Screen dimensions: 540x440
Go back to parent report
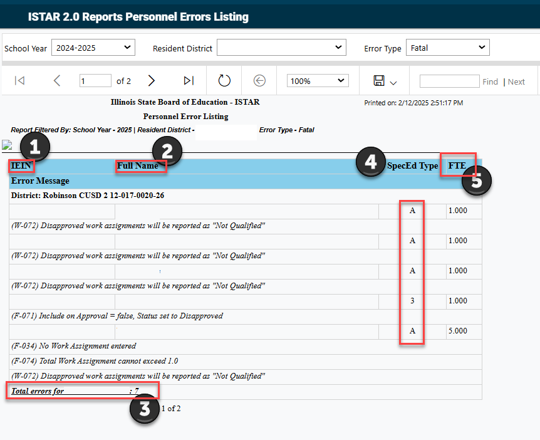tap(259, 81)
